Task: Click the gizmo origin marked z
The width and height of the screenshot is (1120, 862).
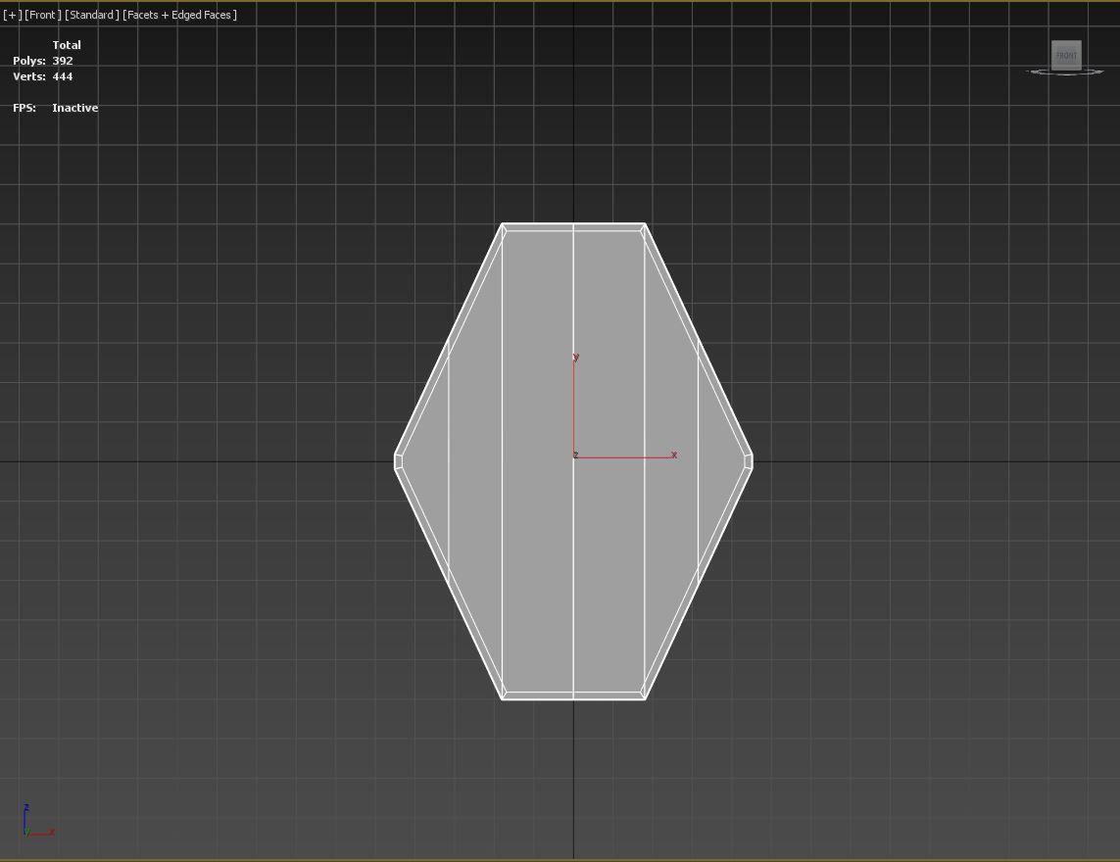Action: [575, 455]
